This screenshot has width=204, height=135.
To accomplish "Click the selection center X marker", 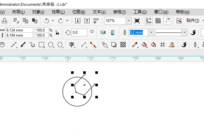I will 84,85.
